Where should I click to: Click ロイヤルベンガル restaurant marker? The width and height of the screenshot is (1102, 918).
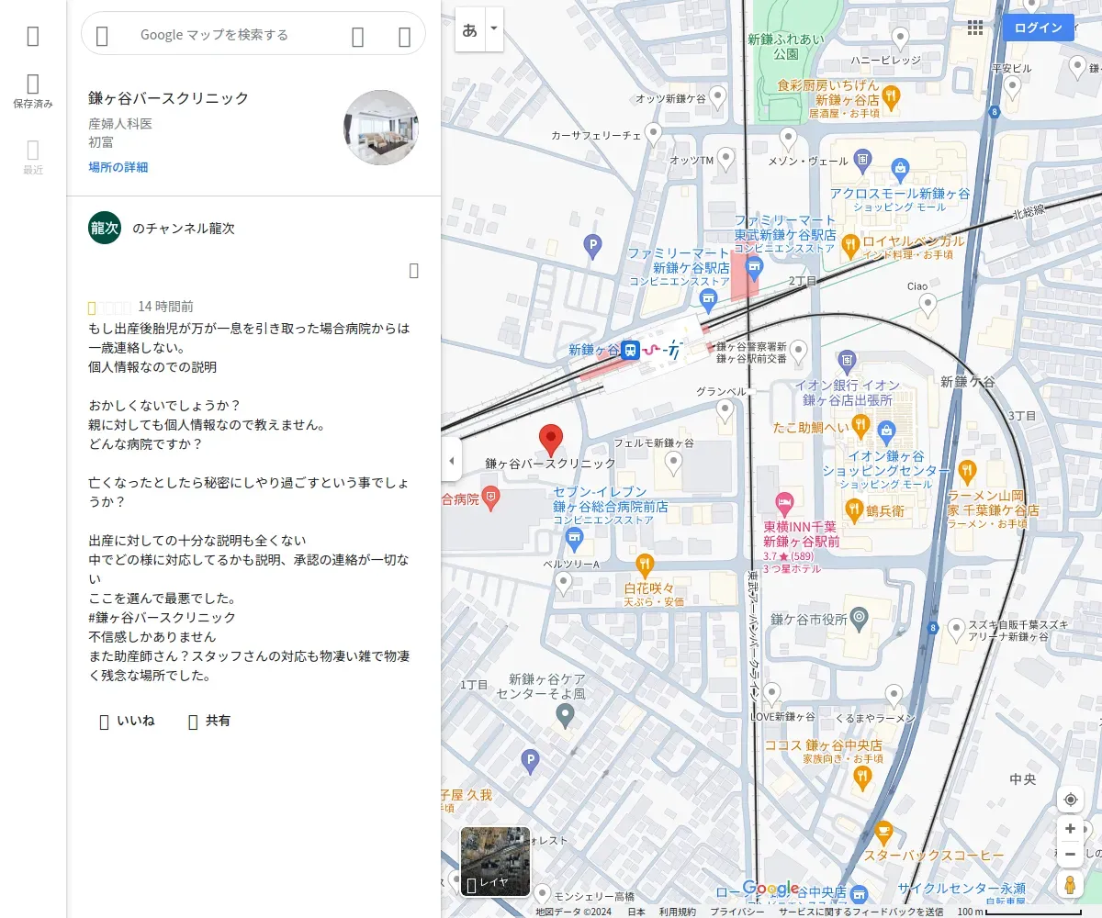click(850, 245)
